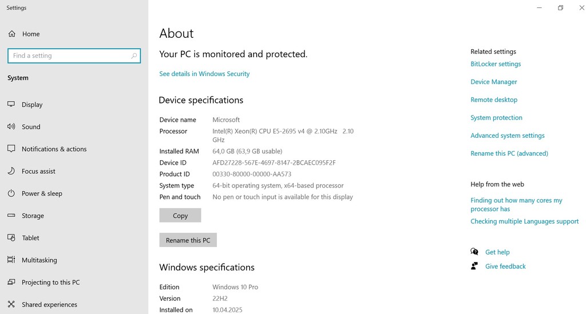Click the Get help chat icon
Viewport: 586px width, 314px height.
pos(474,251)
